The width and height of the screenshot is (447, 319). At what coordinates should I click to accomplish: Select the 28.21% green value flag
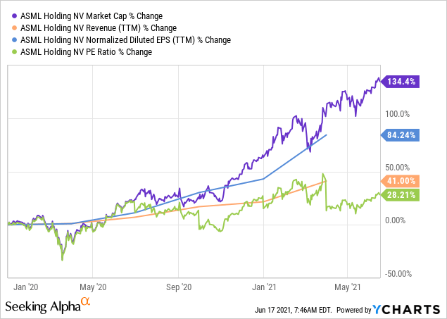(x=401, y=195)
